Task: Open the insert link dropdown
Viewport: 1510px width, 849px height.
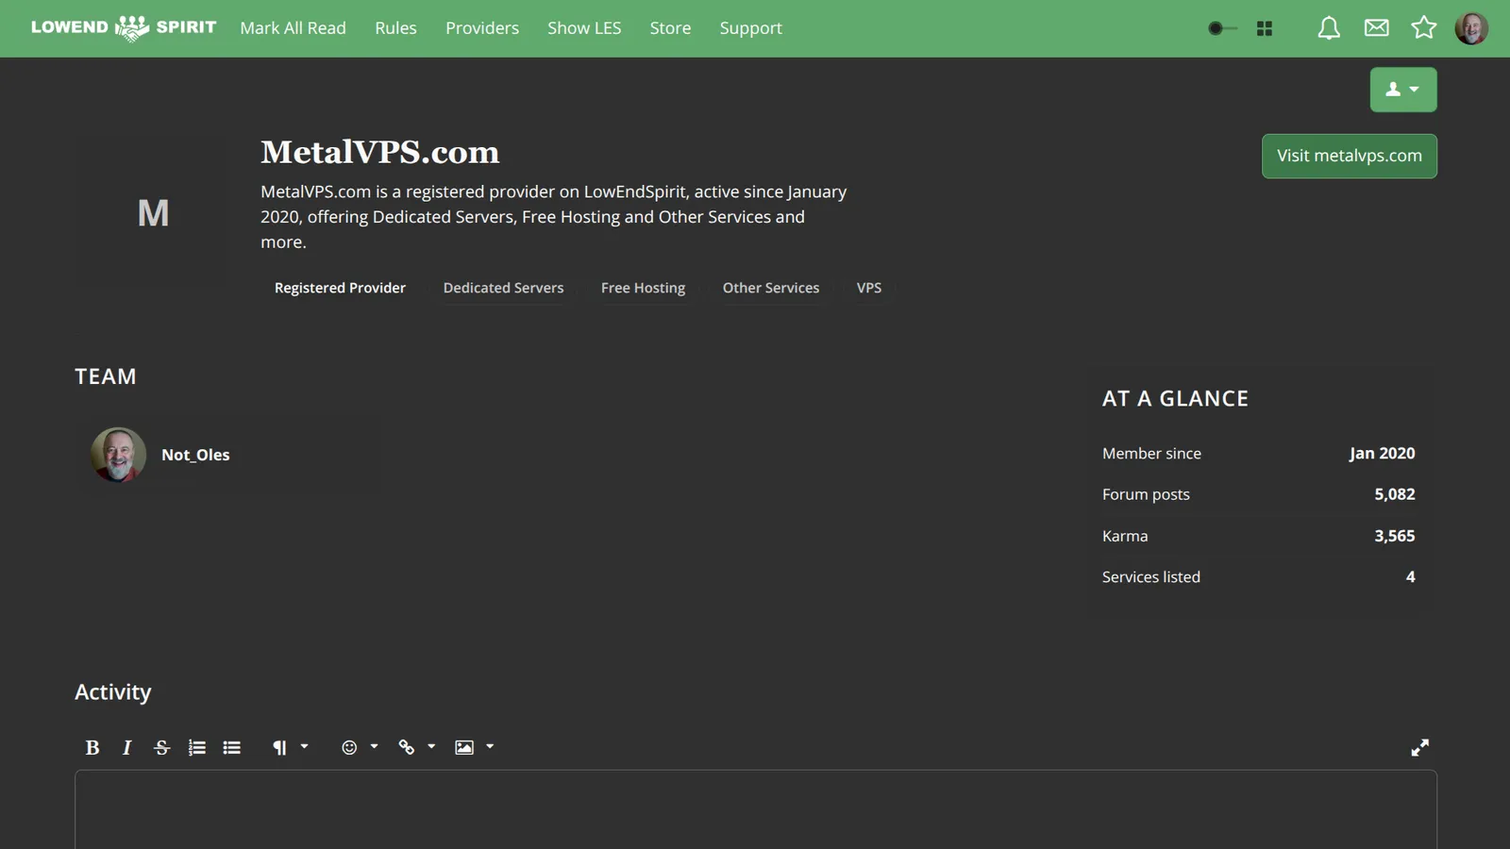Action: [417, 747]
